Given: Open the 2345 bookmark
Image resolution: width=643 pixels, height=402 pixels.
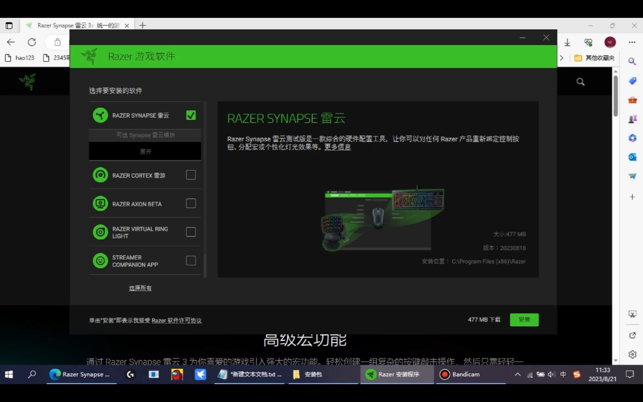Looking at the screenshot, I should point(57,58).
